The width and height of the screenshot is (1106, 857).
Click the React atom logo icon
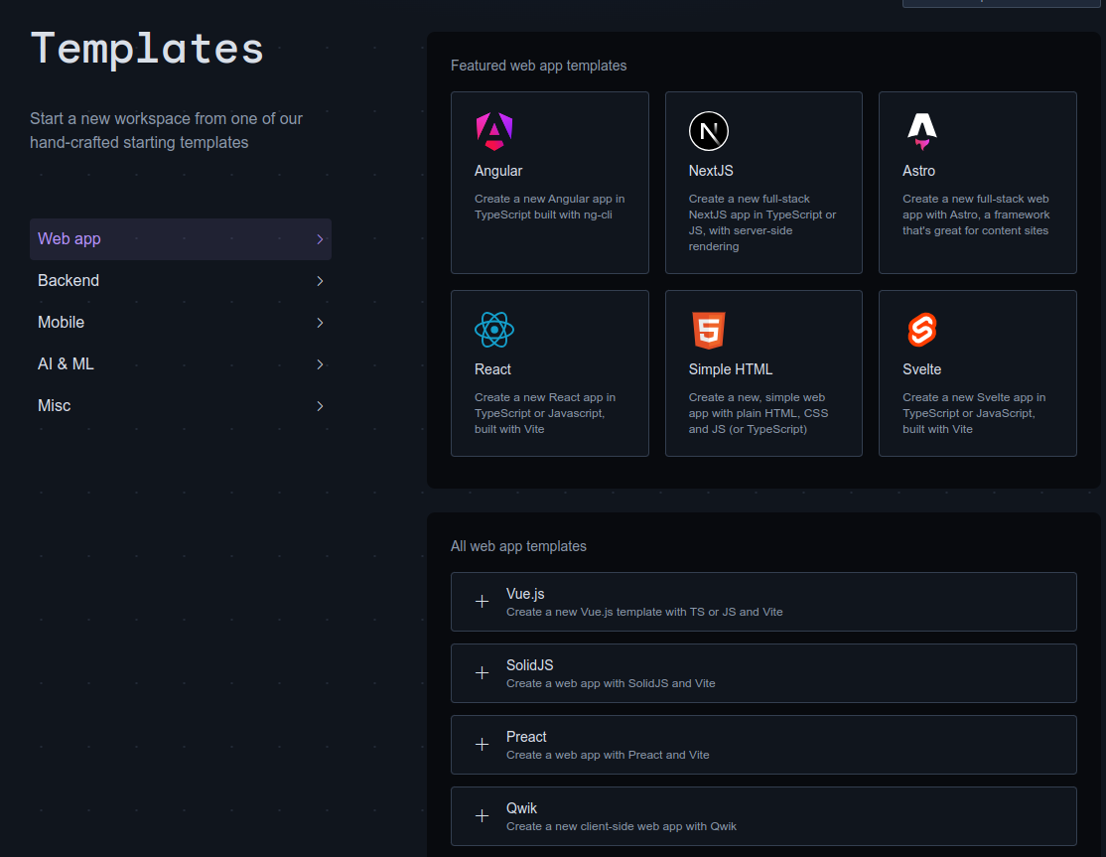(x=493, y=330)
